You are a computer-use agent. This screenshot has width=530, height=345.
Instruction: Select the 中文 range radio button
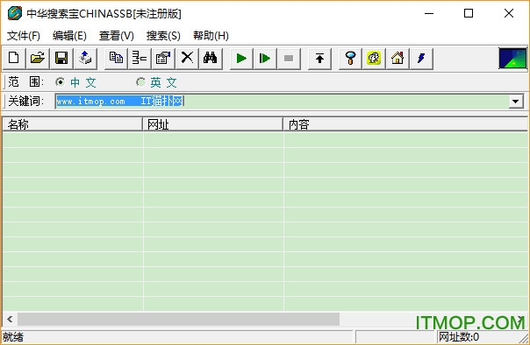point(61,82)
